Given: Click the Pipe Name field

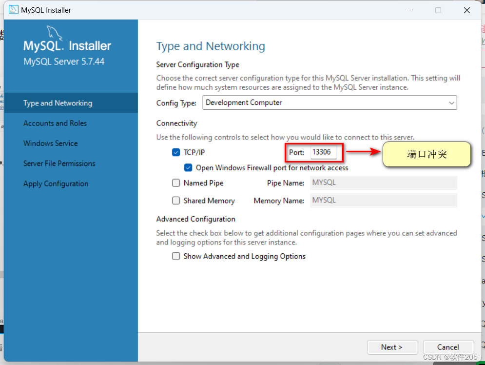Looking at the screenshot, I should click(384, 182).
